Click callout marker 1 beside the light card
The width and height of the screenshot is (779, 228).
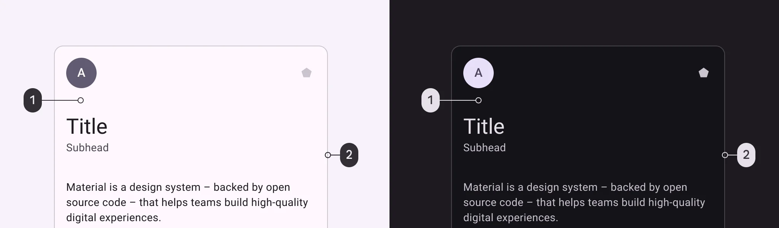33,100
